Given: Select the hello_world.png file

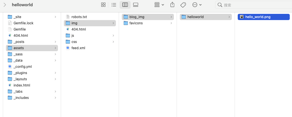Looking at the screenshot, I should [258, 17].
